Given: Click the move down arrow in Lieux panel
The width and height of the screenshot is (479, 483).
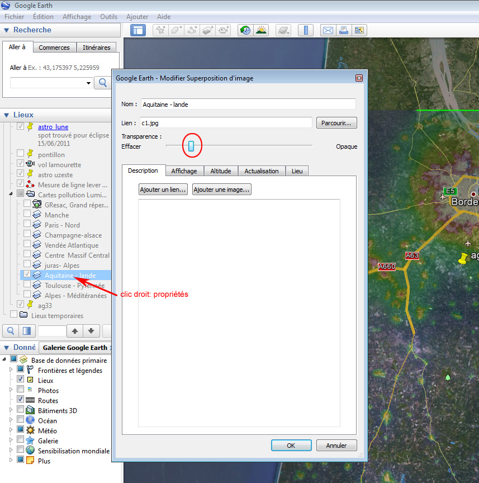Looking at the screenshot, I should (x=91, y=331).
